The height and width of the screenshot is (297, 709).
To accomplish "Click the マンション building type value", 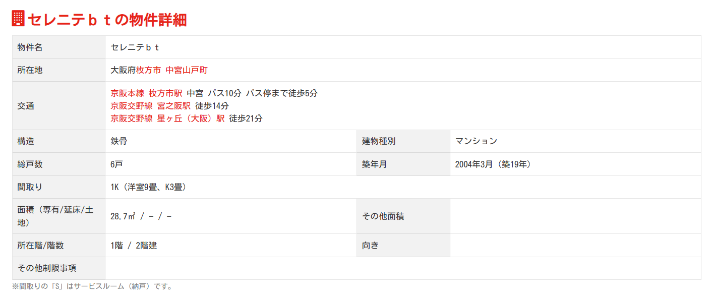I will [476, 141].
